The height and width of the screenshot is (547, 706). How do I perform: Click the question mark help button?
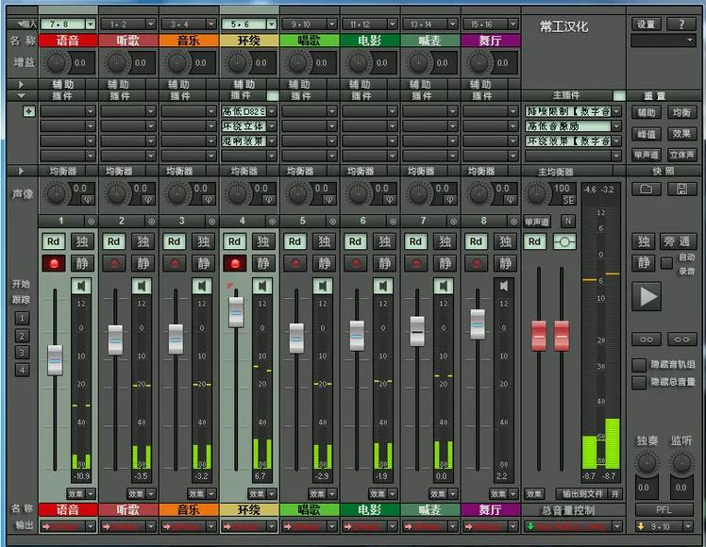point(681,25)
